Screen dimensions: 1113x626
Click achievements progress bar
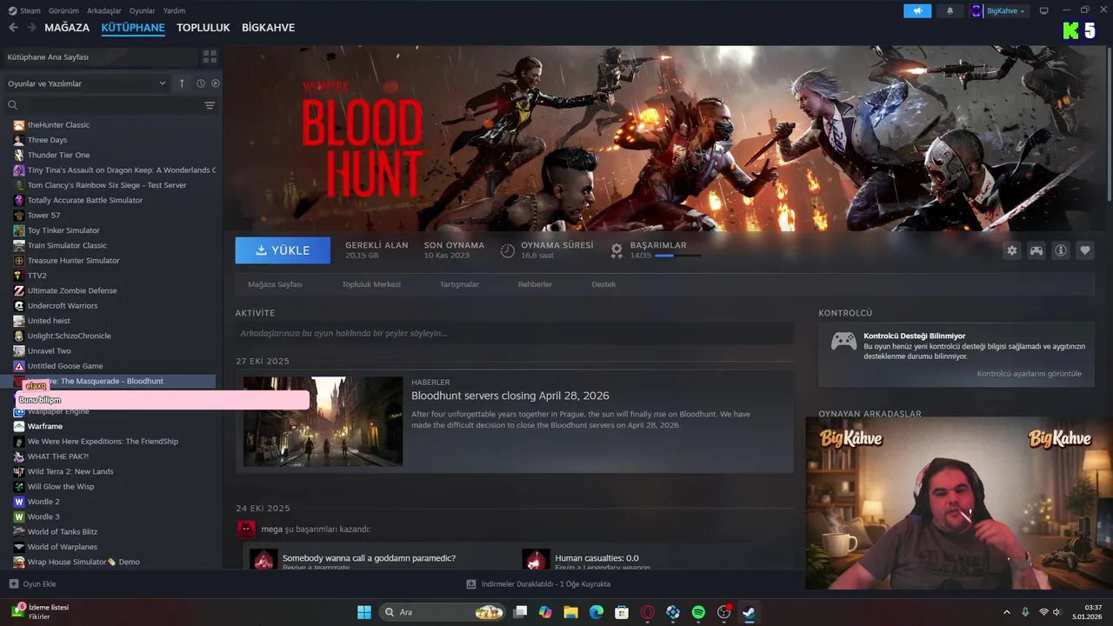click(677, 256)
